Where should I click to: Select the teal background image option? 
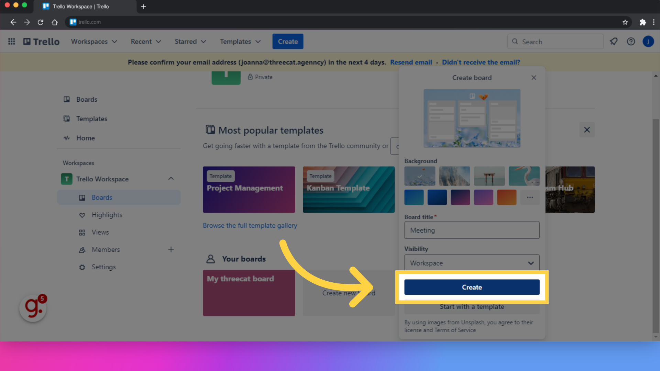click(524, 176)
